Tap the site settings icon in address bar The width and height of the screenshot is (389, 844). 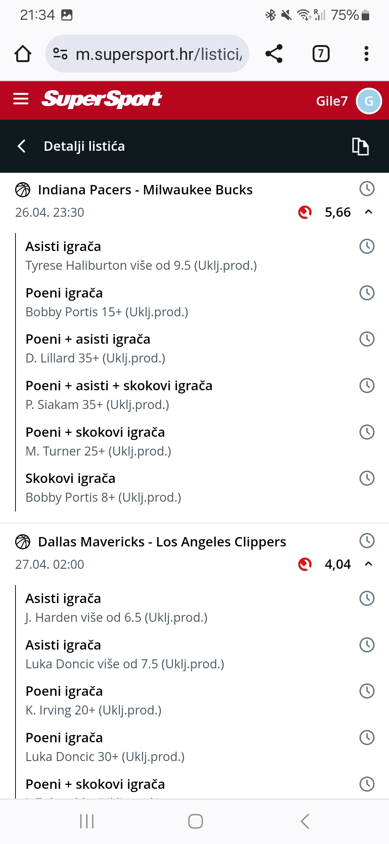coord(60,54)
